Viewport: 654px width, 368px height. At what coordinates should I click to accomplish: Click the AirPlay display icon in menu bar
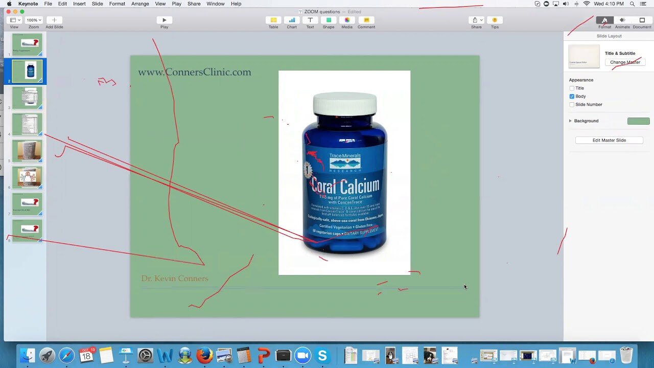(556, 4)
